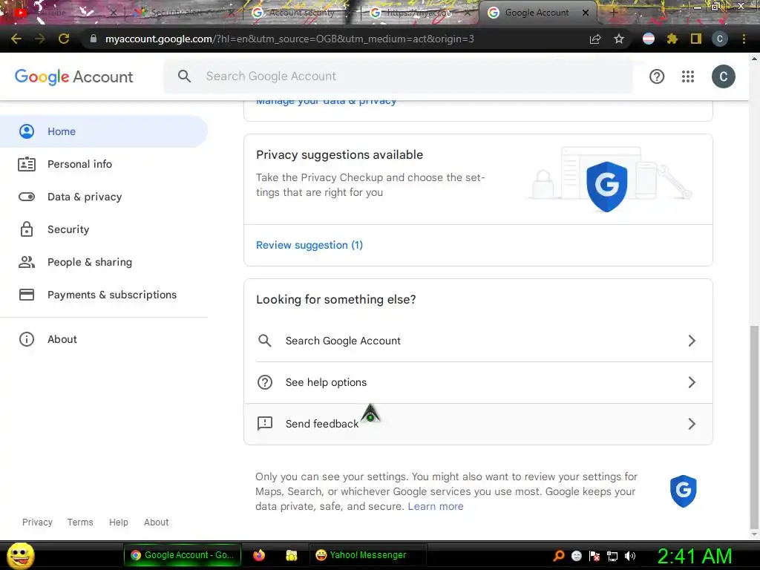Expand Send feedback row chevron

[x=692, y=424]
